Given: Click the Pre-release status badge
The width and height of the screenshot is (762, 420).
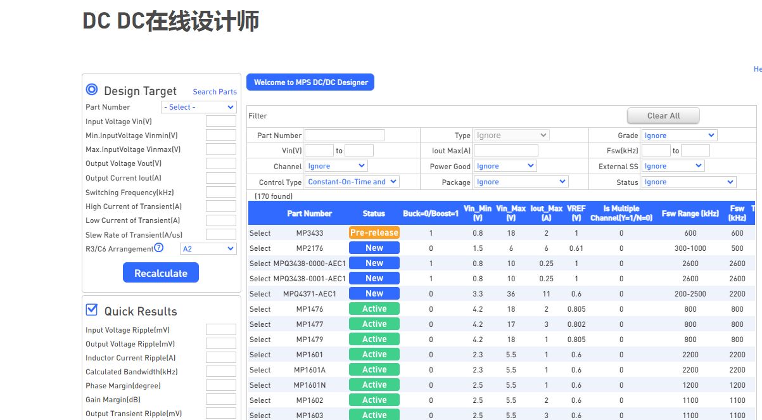Looking at the screenshot, I should click(x=374, y=232).
